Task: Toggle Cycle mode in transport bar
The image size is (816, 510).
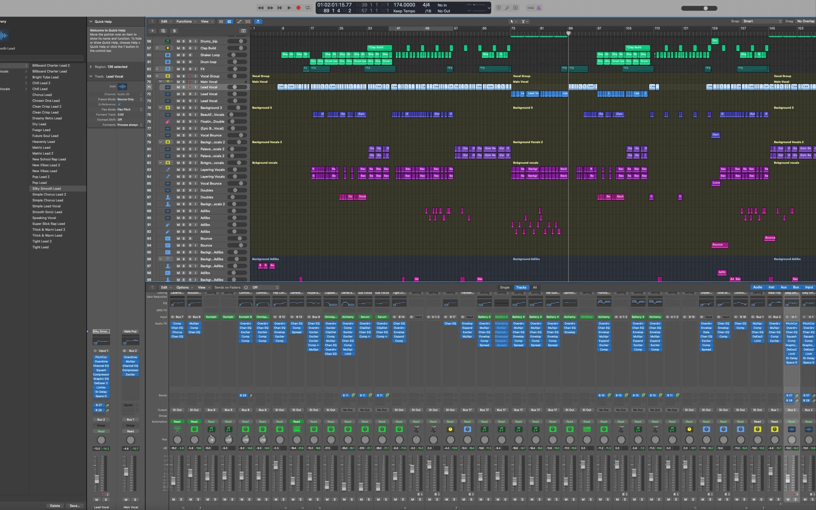Action: [308, 8]
